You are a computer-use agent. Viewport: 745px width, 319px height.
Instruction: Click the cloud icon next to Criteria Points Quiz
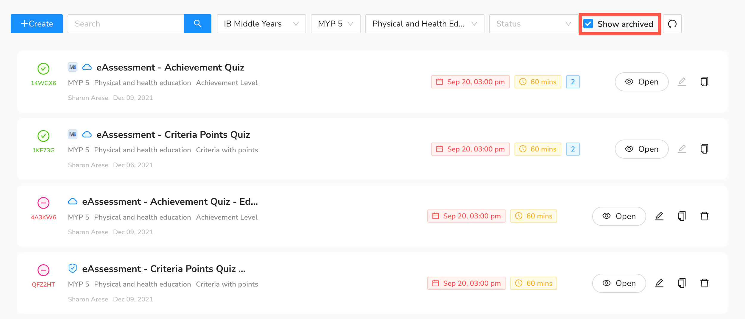click(x=87, y=135)
